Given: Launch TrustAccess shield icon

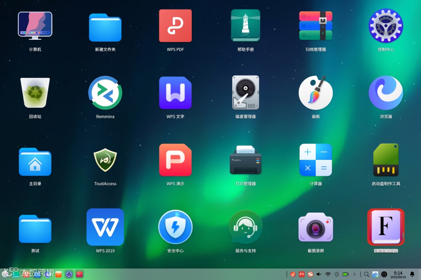Looking at the screenshot, I should point(105,160).
